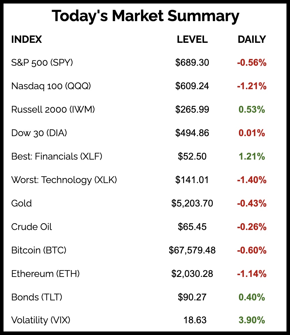Click the INDEX column header

point(26,39)
